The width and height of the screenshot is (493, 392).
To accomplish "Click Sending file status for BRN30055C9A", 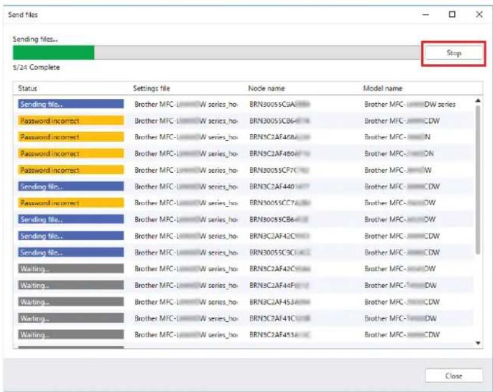I will (x=71, y=104).
